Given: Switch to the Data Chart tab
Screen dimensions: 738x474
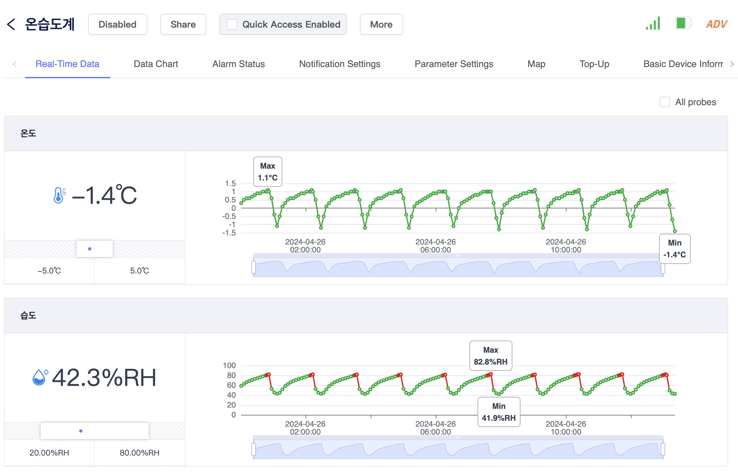Looking at the screenshot, I should click(156, 64).
